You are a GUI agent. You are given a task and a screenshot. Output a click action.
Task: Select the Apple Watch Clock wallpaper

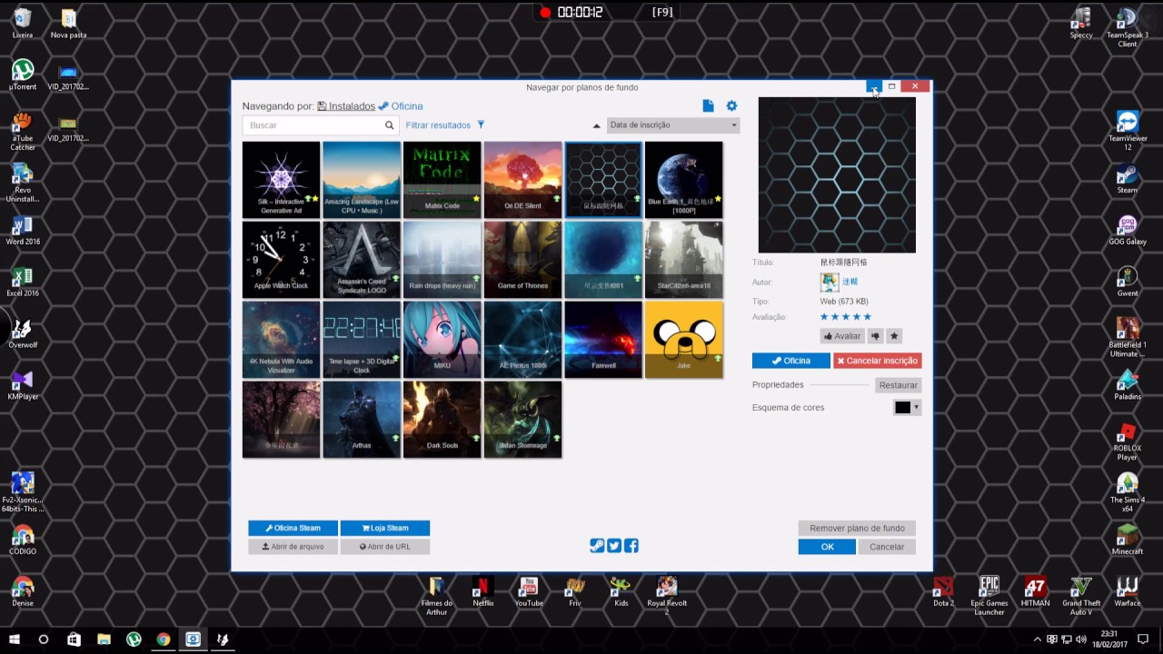click(281, 260)
